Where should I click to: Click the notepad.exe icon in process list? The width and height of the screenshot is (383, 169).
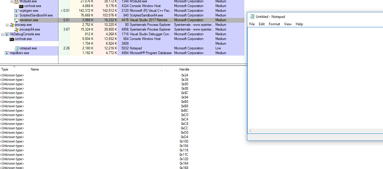click(x=17, y=48)
